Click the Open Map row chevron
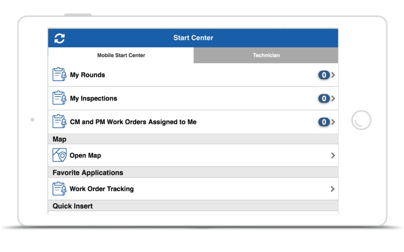This screenshot has height=252, width=404. (333, 155)
